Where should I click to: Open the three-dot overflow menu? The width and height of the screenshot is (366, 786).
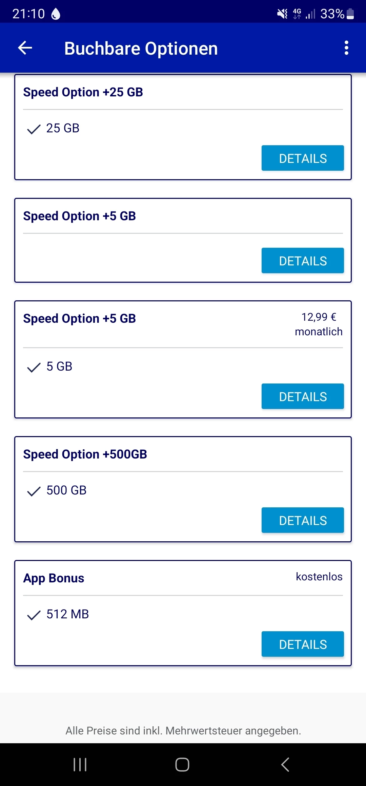coord(346,48)
